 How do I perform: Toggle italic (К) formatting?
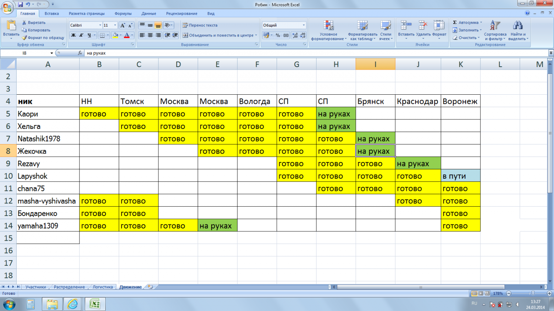81,35
